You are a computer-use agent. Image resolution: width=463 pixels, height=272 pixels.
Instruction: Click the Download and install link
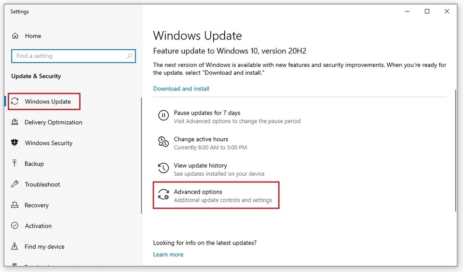[x=181, y=89]
